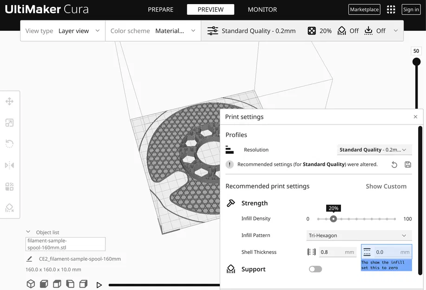Expand the Resolution Standard Quality dropdown
The image size is (426, 290).
click(x=374, y=150)
